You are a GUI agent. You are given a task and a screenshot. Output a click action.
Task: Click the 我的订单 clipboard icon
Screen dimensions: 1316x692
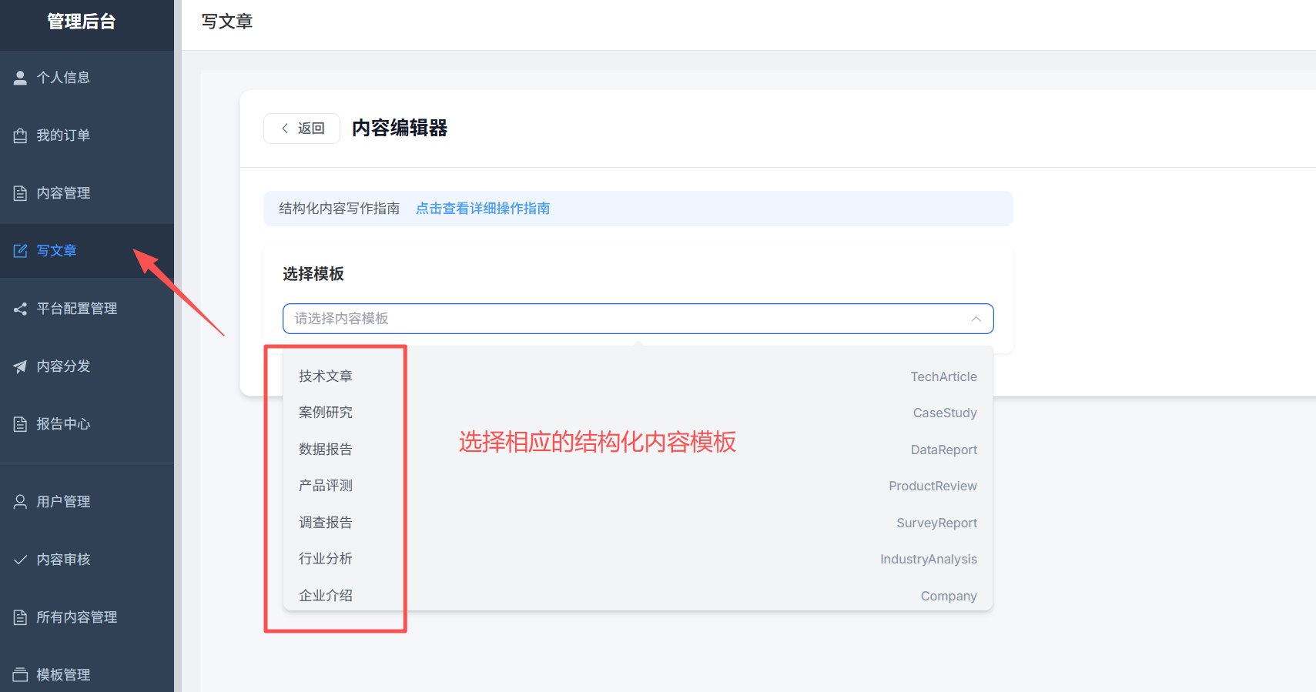click(20, 135)
